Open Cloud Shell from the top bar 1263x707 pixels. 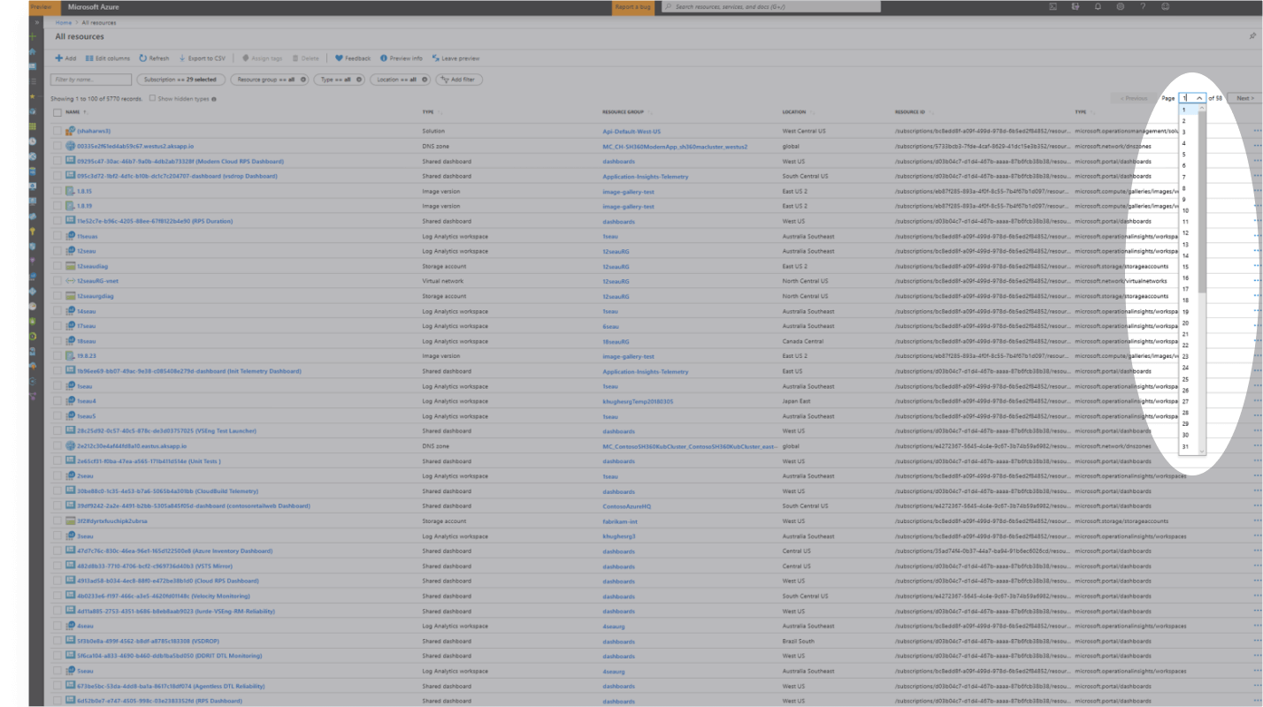1052,6
